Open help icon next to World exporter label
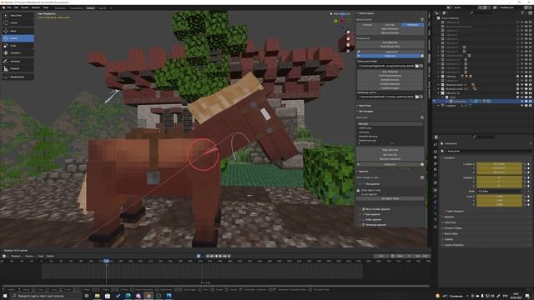Image resolution: width=534 pixels, height=300 pixels. point(422,20)
